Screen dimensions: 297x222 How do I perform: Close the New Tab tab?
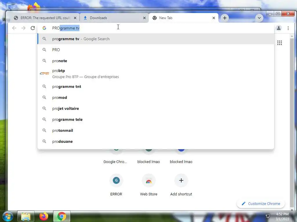tap(214, 18)
